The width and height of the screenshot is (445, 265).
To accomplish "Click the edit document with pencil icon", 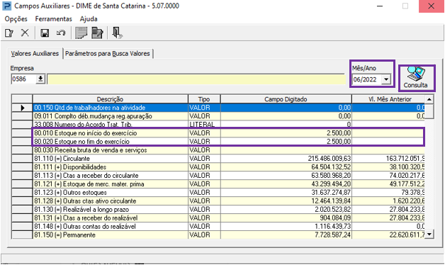I will [97, 33].
